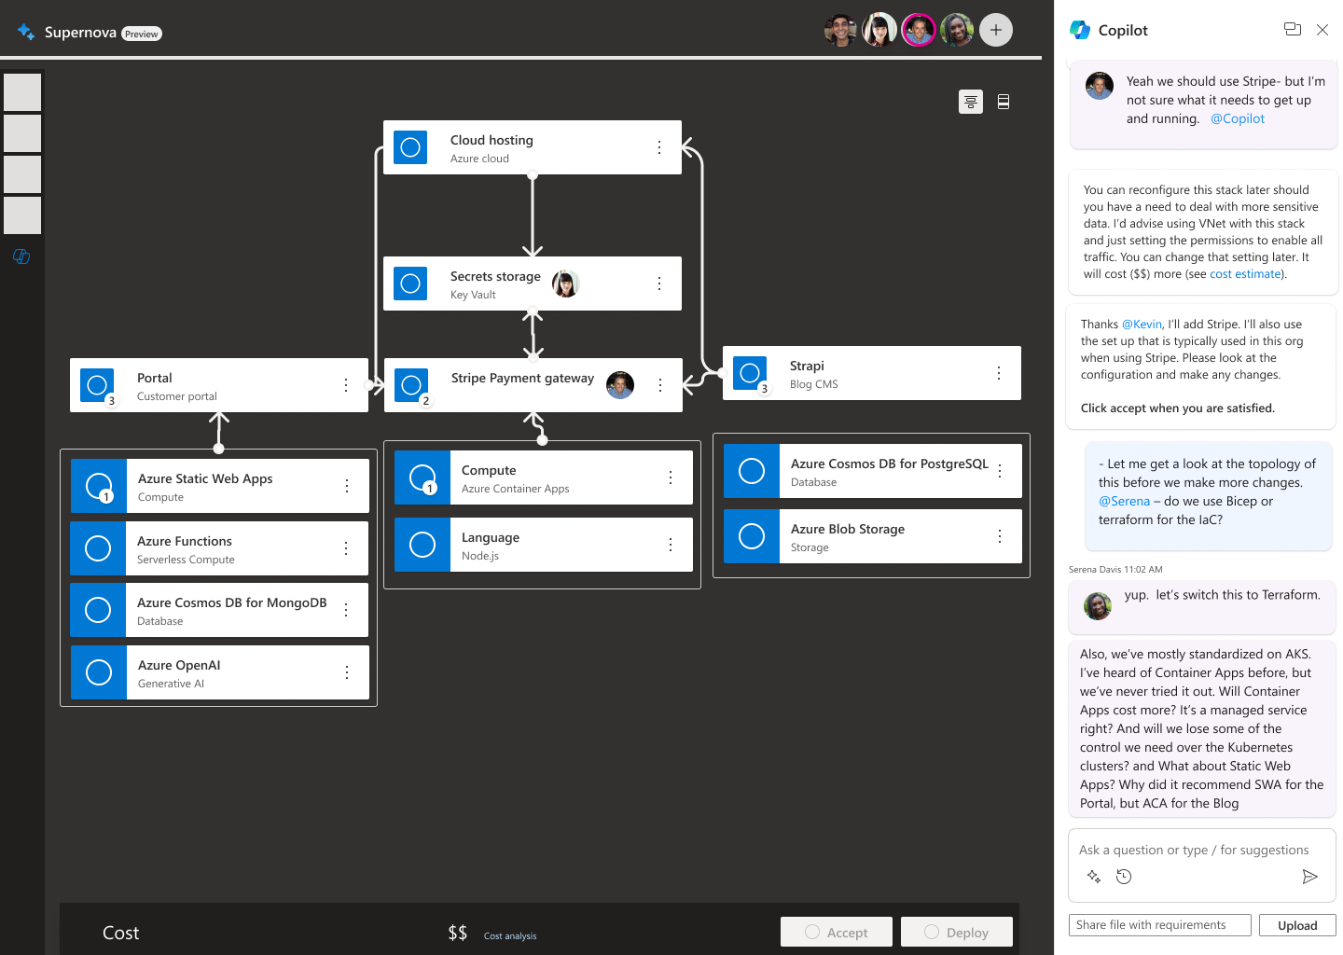Open chat history clock icon
Screen dimensions: 1343x955
1124,877
